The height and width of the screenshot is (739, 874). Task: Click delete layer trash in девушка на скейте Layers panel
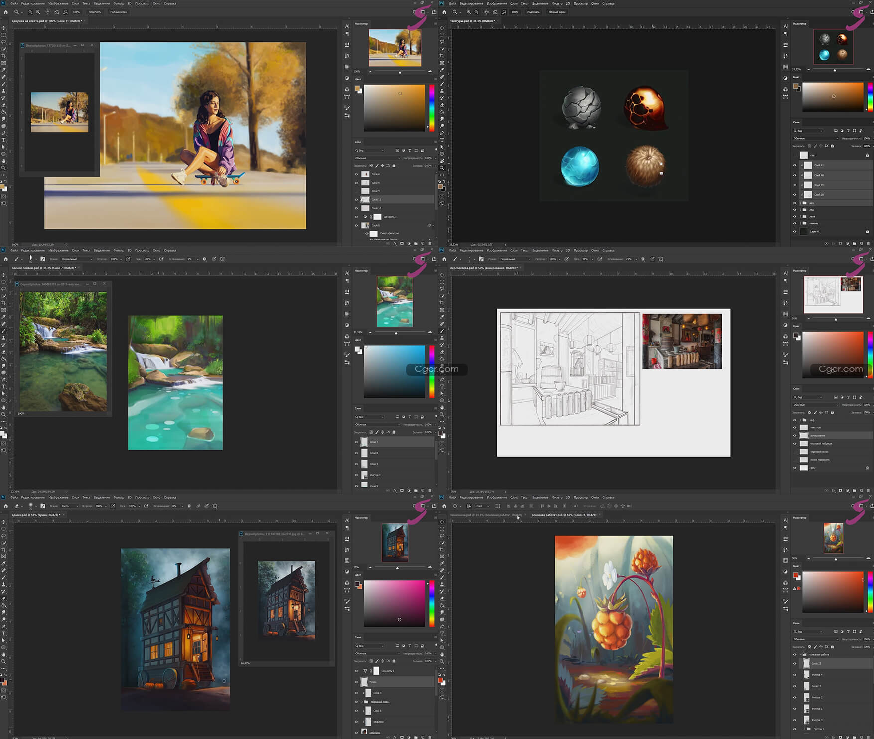[430, 244]
